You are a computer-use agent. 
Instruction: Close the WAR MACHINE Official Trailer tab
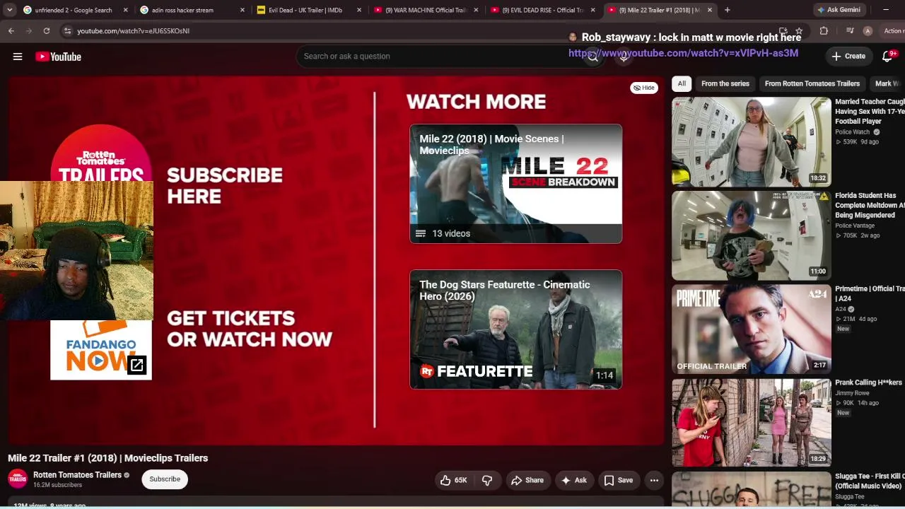[x=476, y=10]
